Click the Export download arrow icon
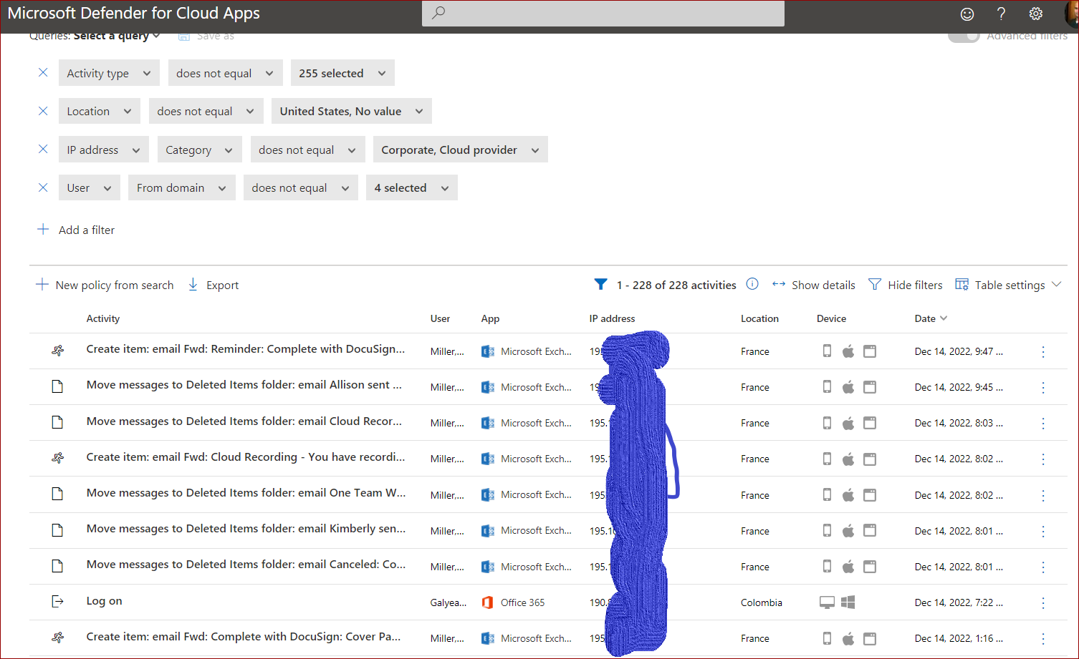This screenshot has width=1079, height=659. (193, 284)
